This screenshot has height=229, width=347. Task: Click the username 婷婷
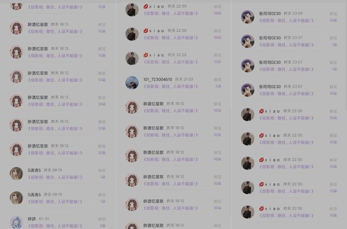click(x=31, y=219)
